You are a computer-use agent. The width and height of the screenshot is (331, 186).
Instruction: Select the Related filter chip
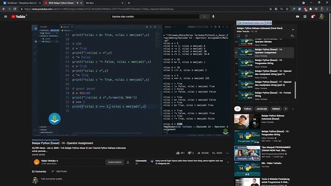[276, 109]
